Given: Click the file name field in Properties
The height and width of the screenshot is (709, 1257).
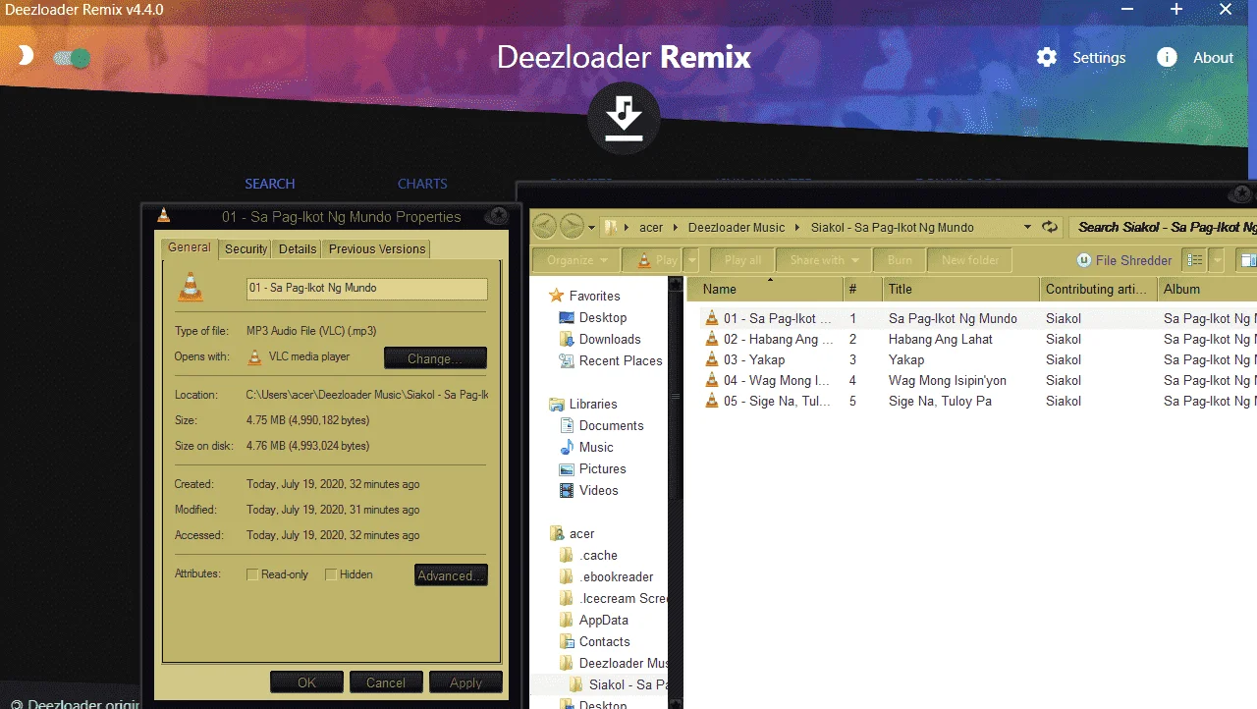Looking at the screenshot, I should 366,288.
